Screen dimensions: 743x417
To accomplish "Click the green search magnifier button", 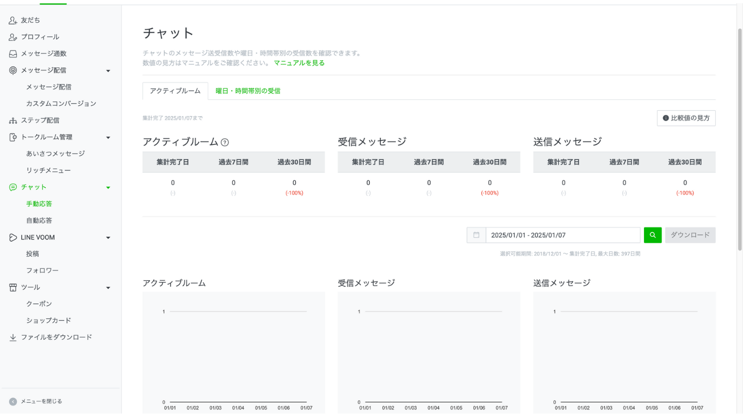I will point(653,235).
